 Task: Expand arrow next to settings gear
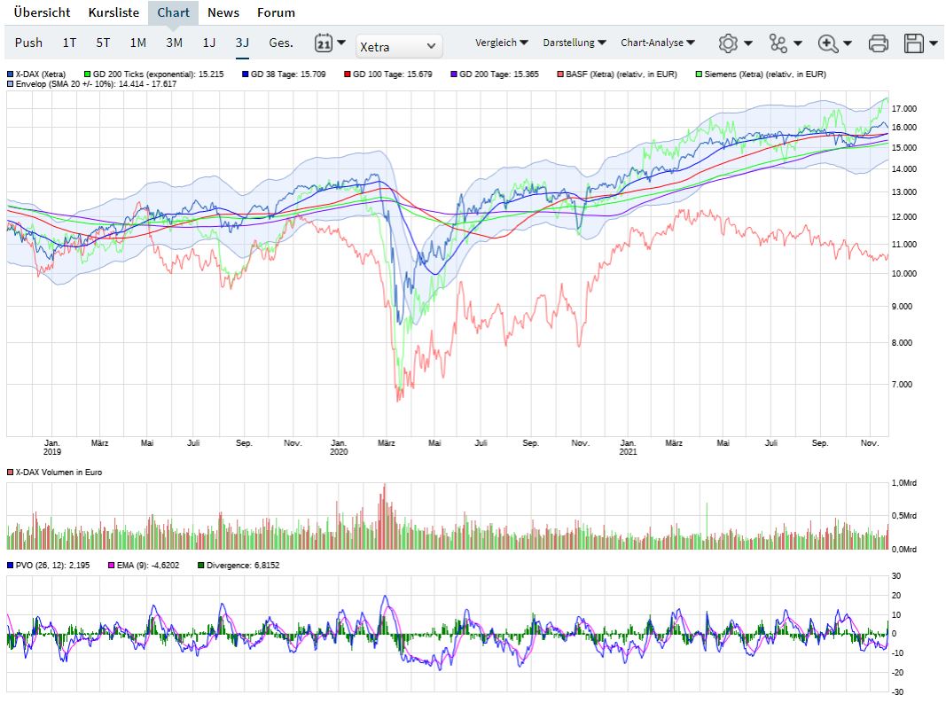[748, 43]
